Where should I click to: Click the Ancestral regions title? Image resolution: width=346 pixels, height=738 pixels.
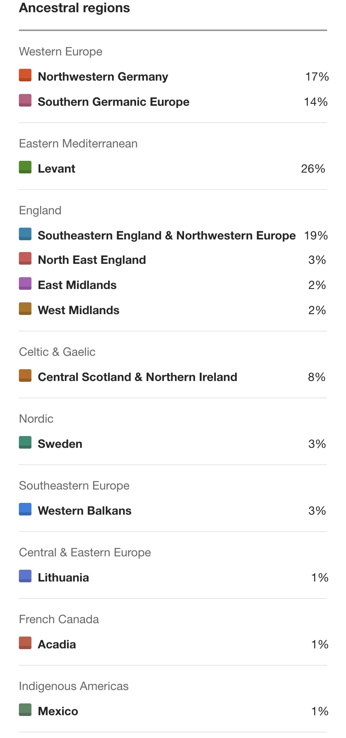point(75,8)
